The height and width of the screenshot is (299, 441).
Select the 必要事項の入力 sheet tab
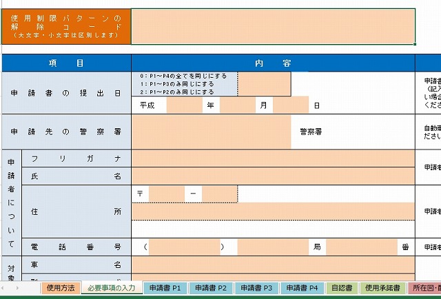click(112, 288)
